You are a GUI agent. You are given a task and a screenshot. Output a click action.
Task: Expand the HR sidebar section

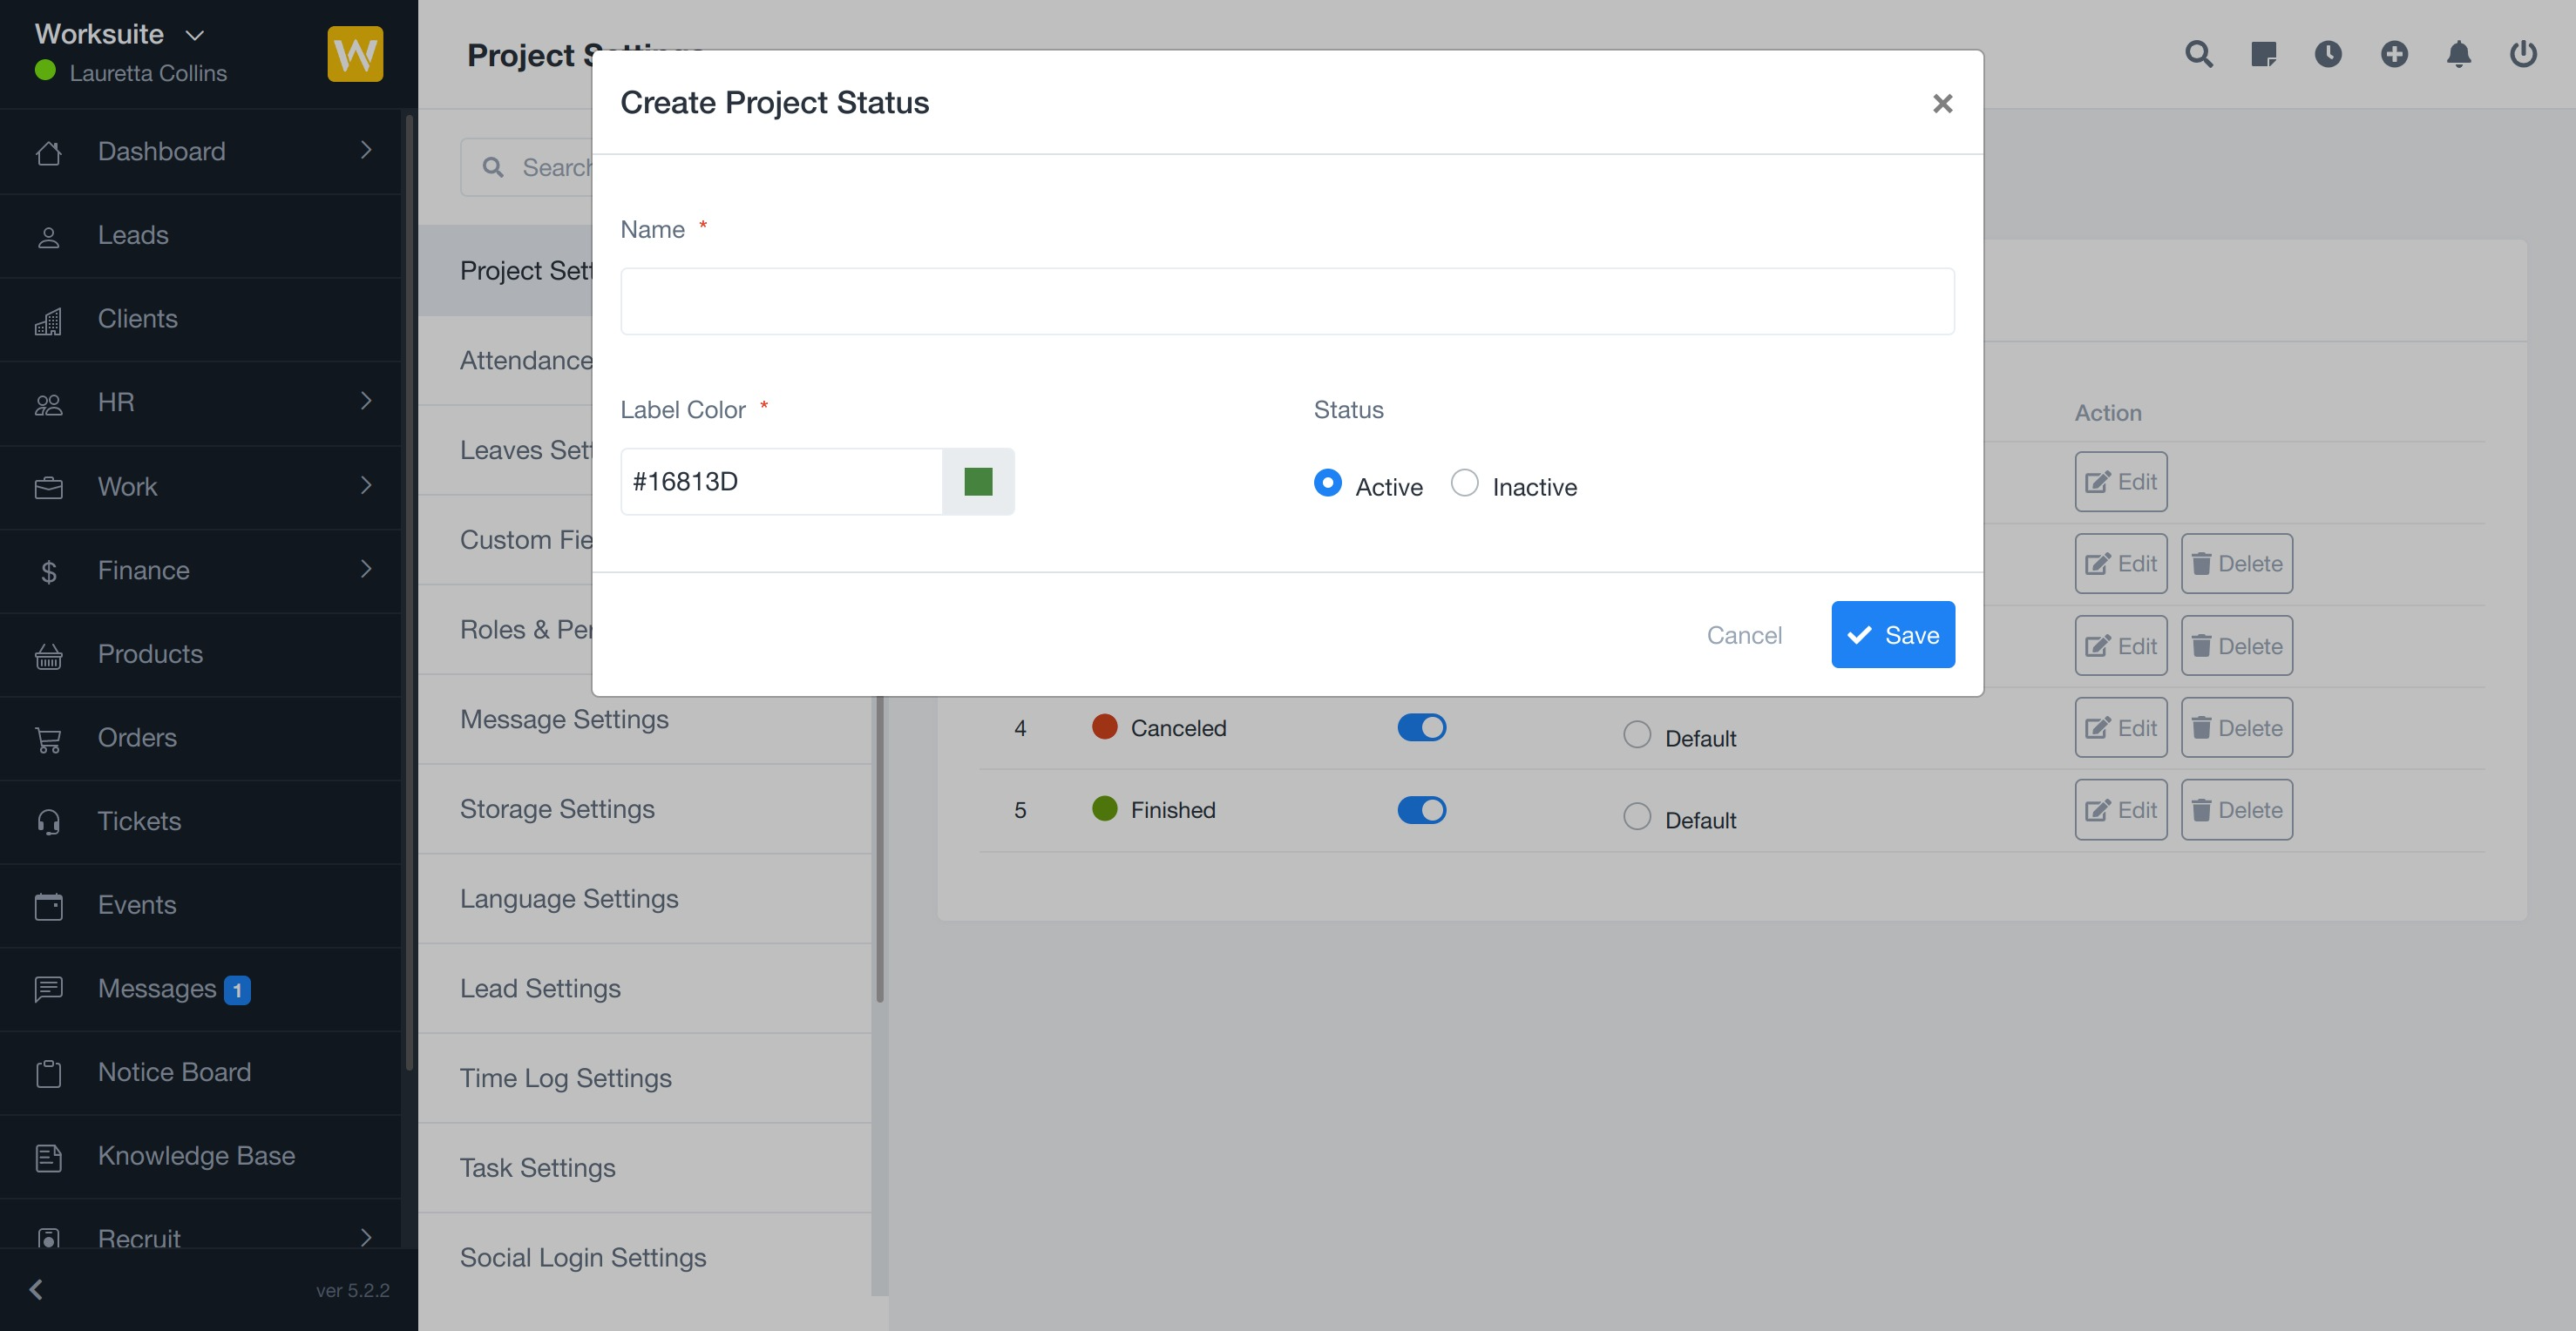point(366,402)
